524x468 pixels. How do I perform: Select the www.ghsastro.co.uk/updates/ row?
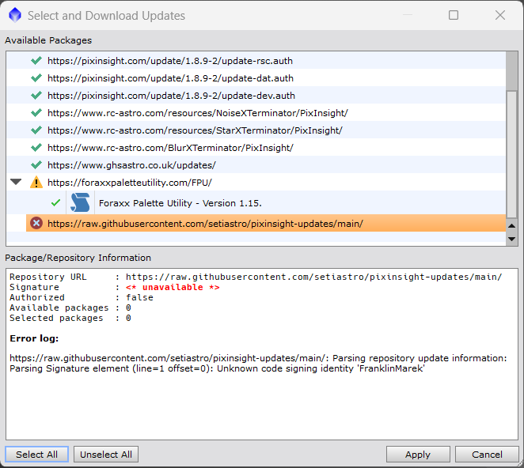pos(256,164)
